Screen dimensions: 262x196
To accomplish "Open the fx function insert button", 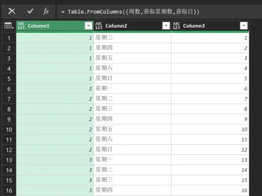I will coord(46,11).
